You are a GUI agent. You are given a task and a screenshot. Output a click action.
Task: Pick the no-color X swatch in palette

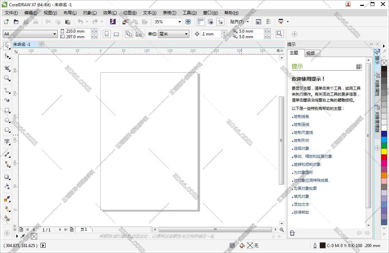point(384,63)
